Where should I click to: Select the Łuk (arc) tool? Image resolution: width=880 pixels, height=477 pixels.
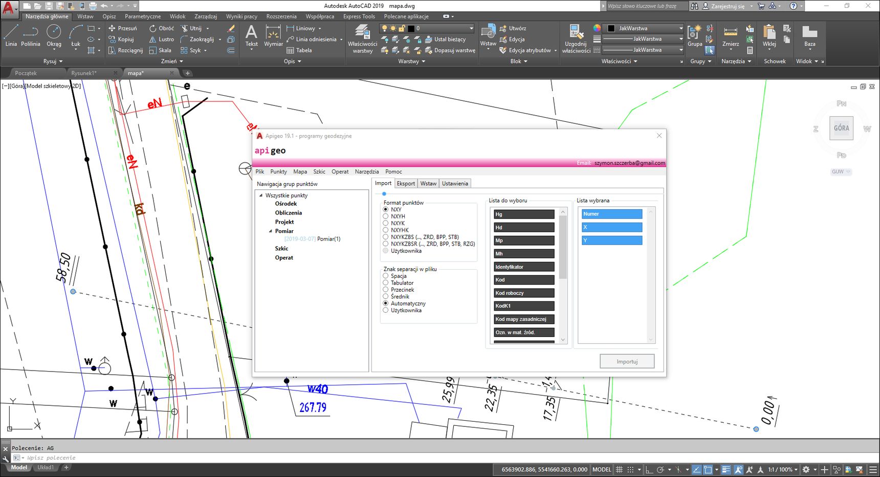pyautogui.click(x=76, y=35)
